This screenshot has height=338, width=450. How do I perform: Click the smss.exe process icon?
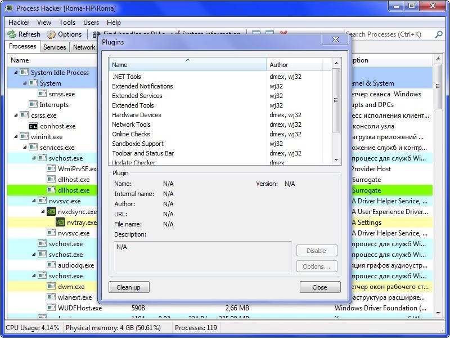click(42, 94)
